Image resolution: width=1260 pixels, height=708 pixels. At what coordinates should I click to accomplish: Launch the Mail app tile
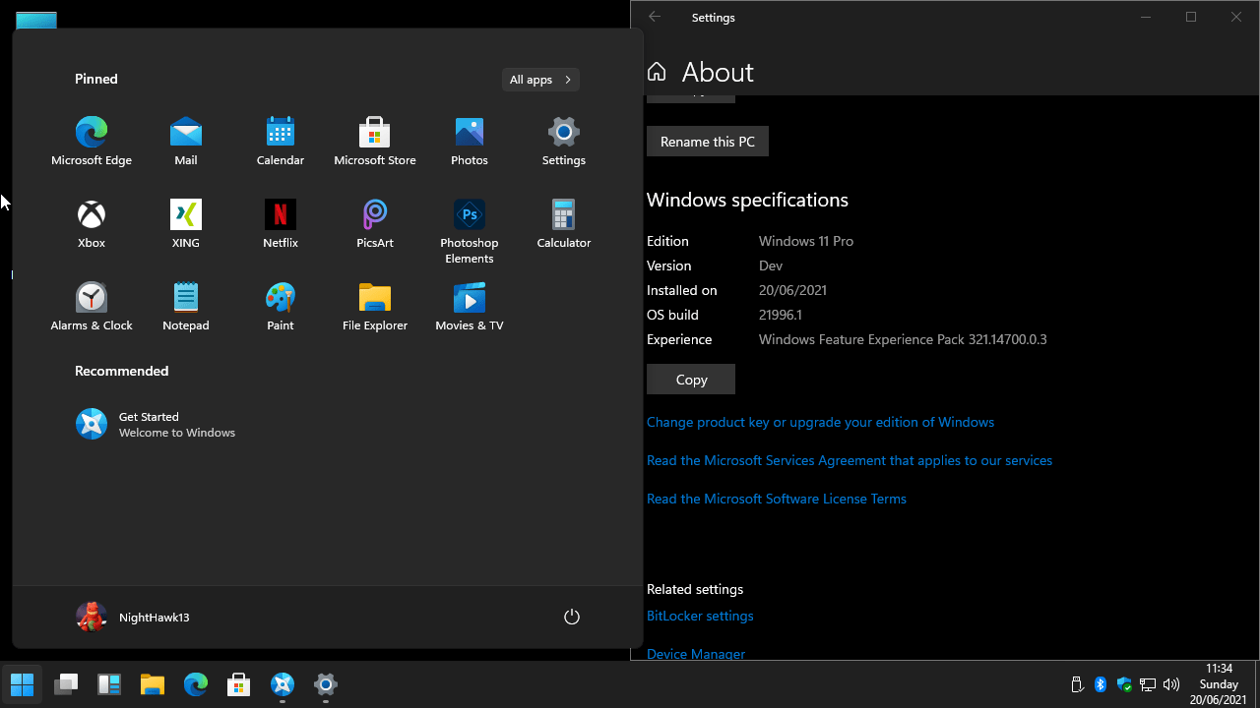[x=186, y=142]
